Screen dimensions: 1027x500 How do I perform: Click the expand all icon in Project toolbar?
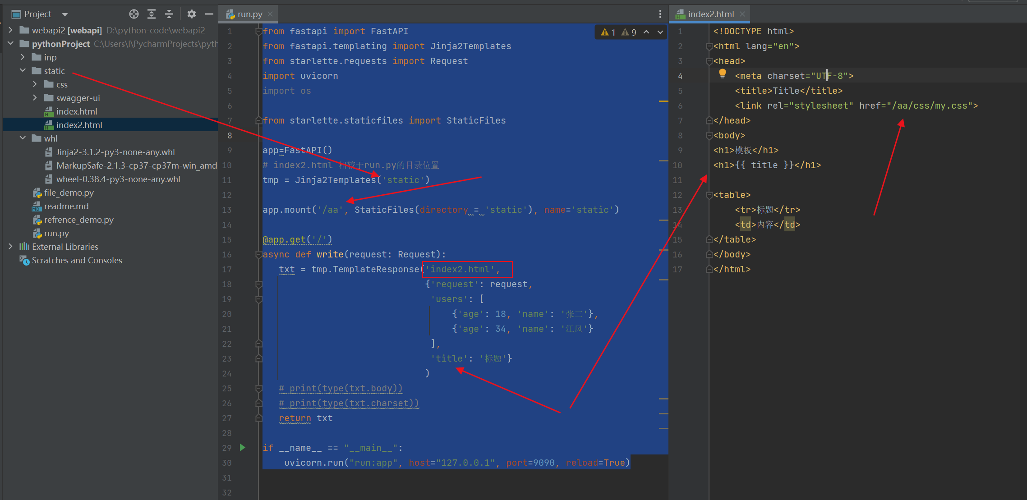pyautogui.click(x=152, y=14)
